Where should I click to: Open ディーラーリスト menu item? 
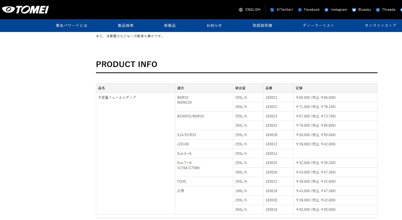(319, 25)
